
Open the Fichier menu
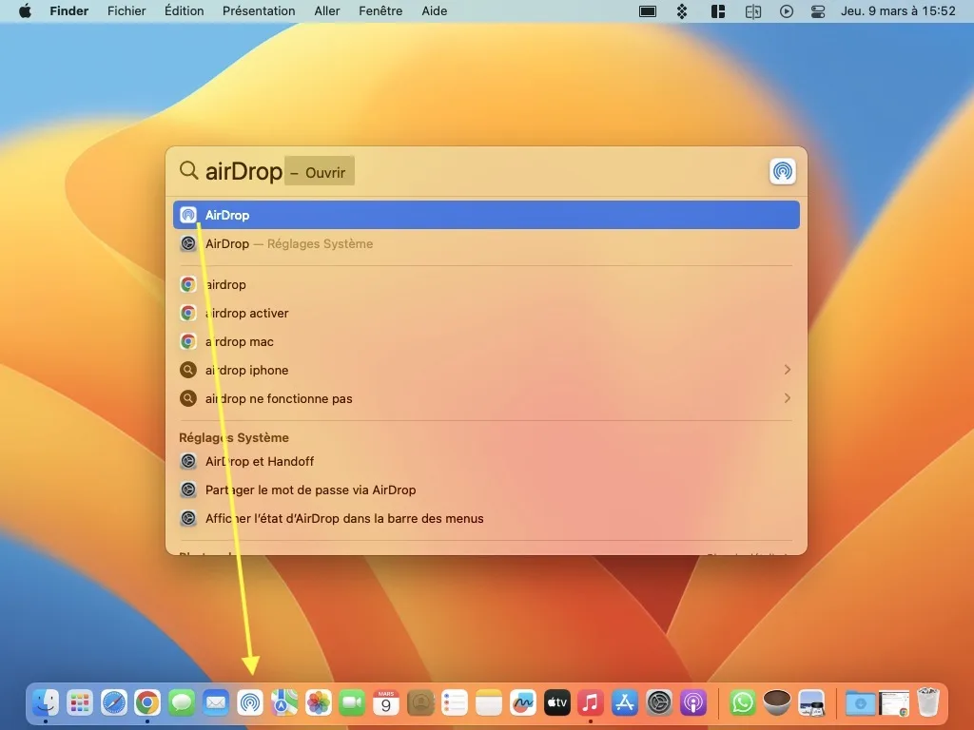click(x=127, y=10)
